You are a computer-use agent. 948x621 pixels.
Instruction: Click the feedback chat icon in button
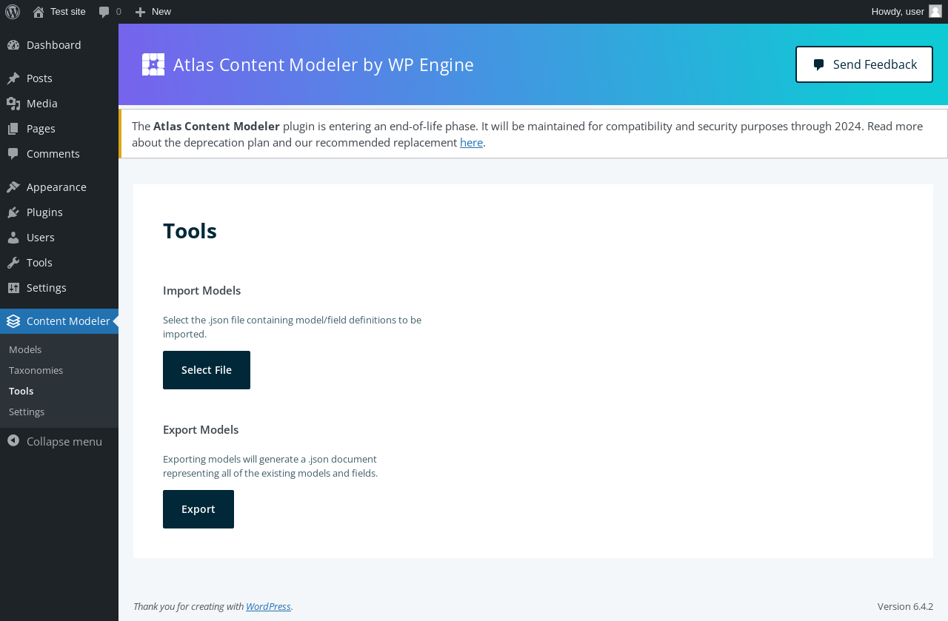pos(818,65)
